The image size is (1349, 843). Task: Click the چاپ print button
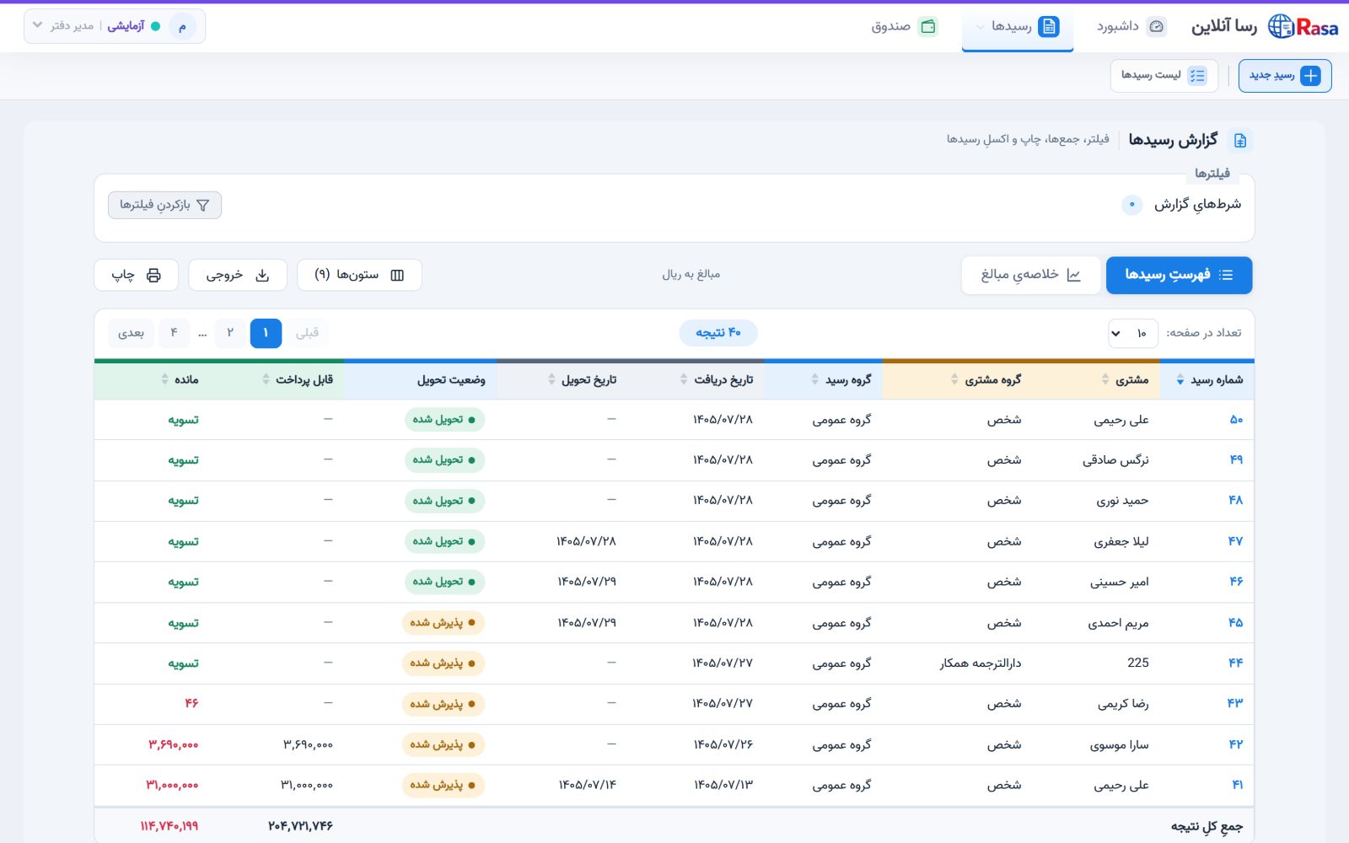pyautogui.click(x=136, y=275)
